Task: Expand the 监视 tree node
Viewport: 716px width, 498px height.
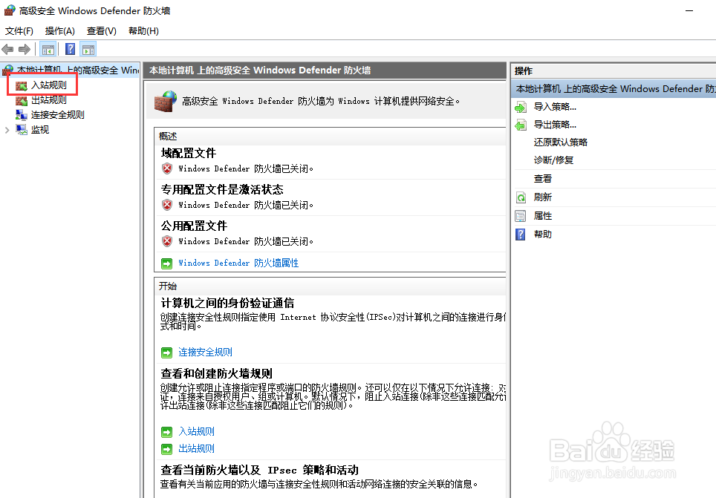Action: tap(7, 130)
